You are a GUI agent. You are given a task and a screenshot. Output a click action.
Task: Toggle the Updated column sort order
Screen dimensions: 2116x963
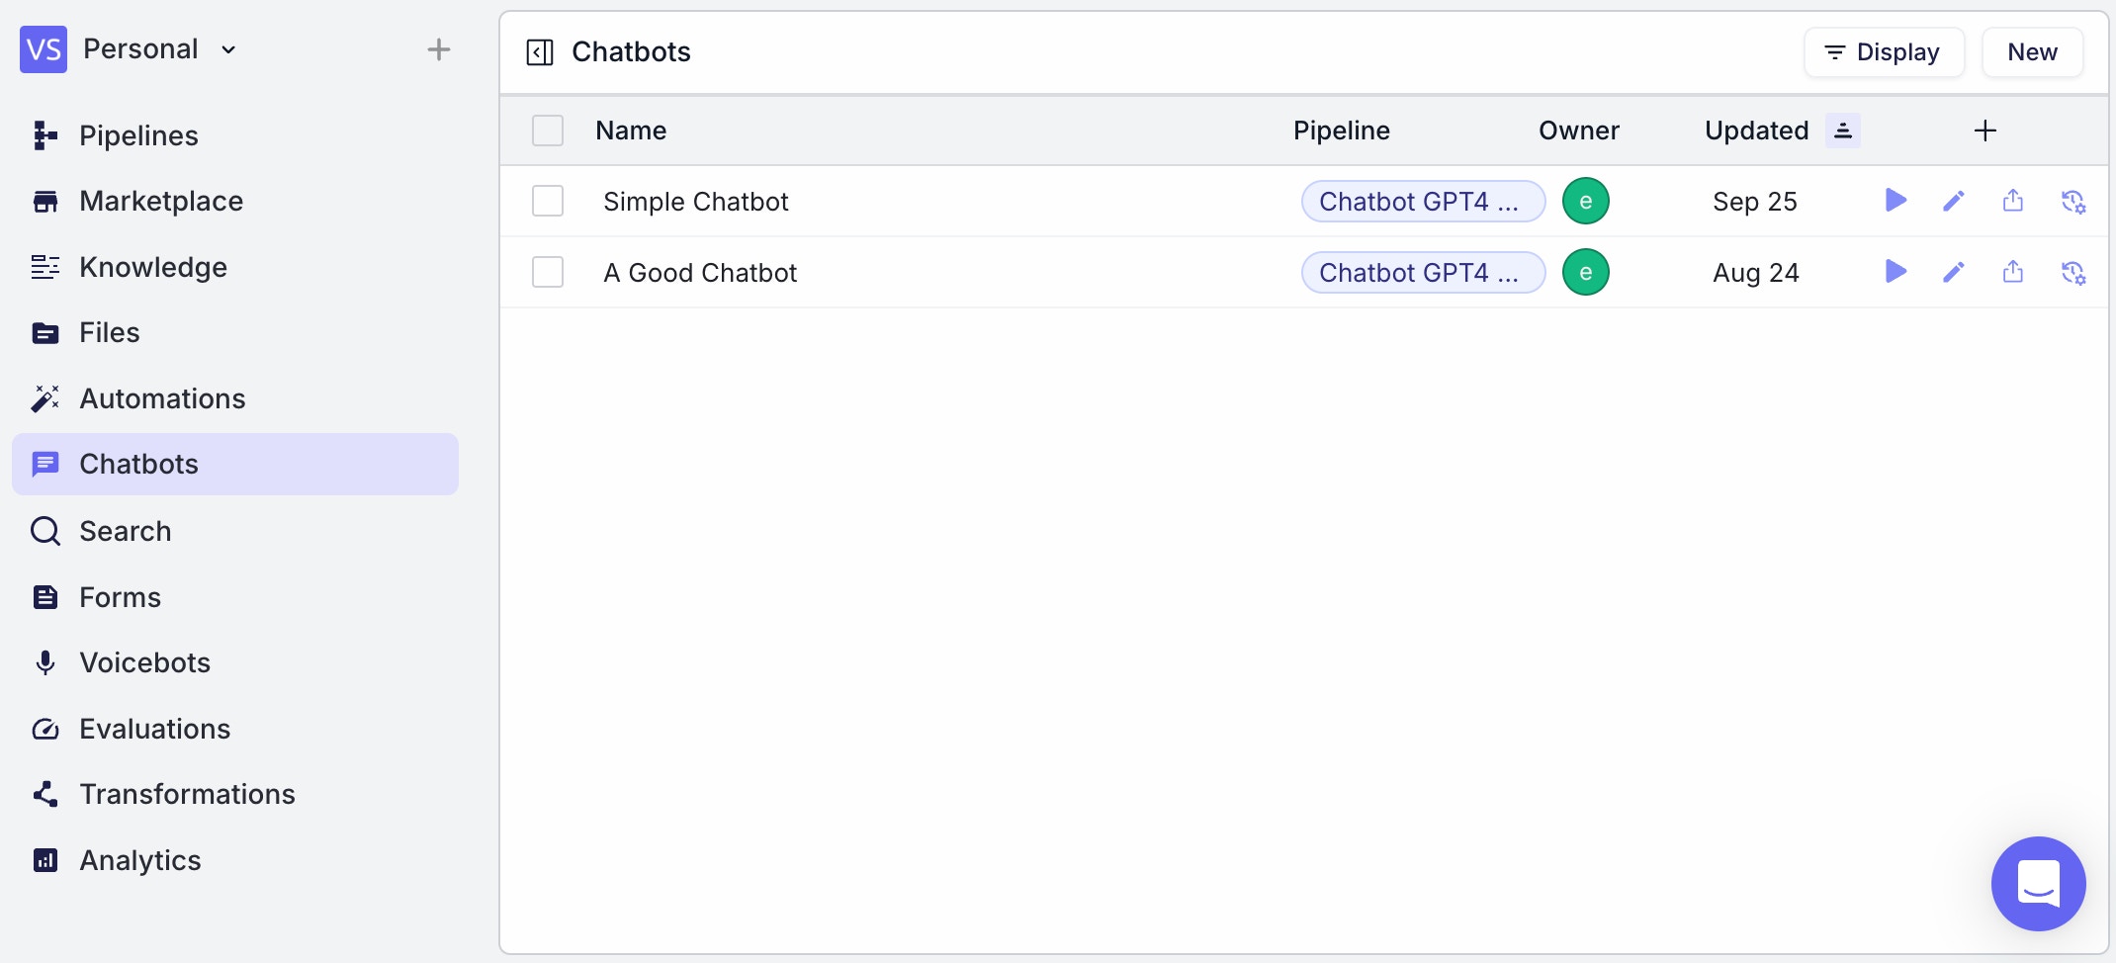[x=1842, y=130]
